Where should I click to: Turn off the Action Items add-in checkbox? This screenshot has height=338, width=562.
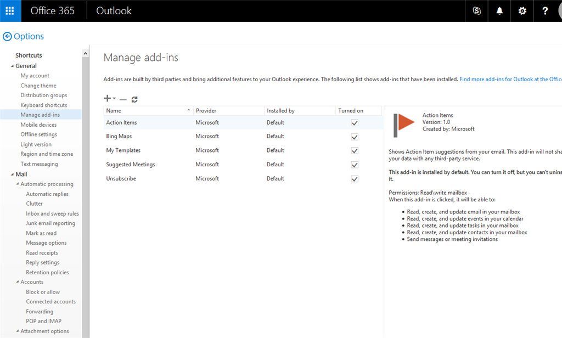coord(355,123)
